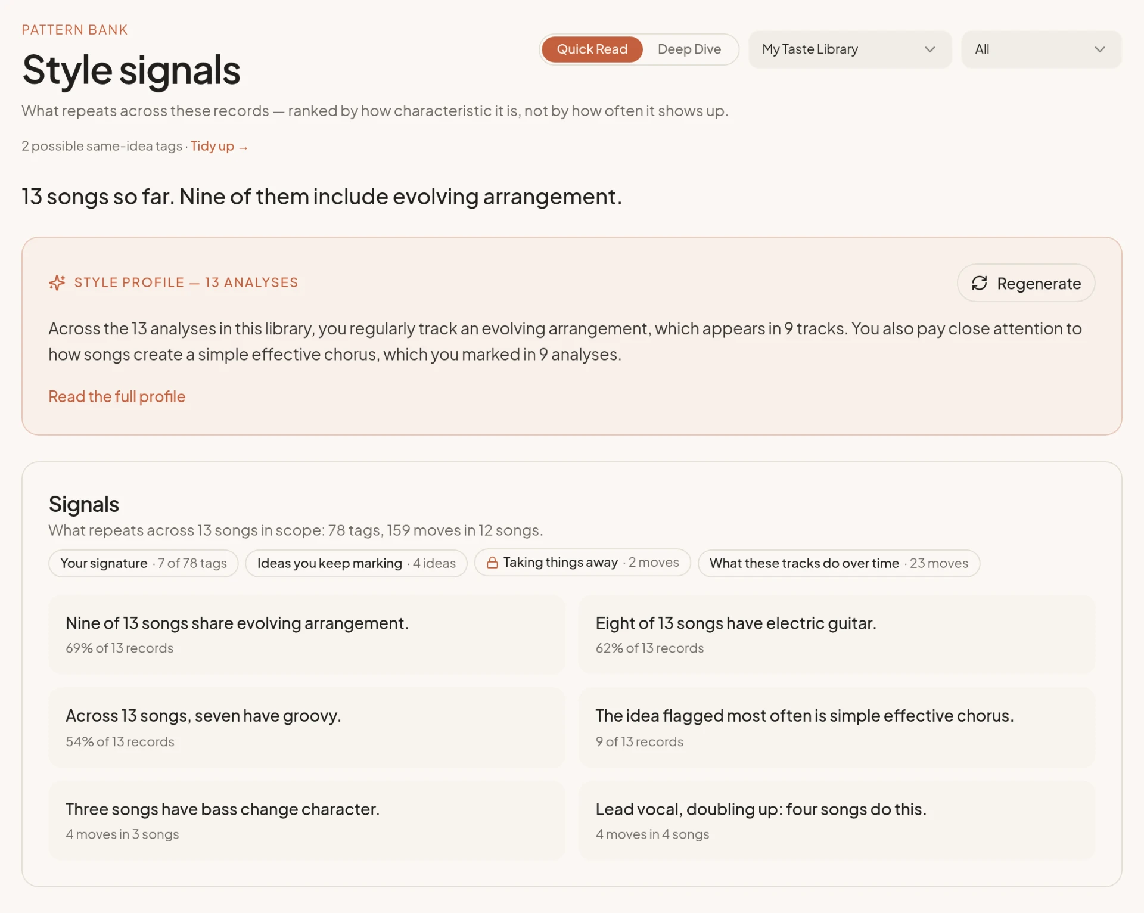This screenshot has height=913, width=1144.
Task: Click the Pattern Bank label
Action: pos(75,30)
